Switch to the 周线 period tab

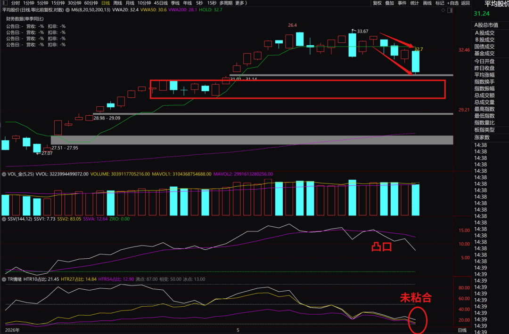click(x=117, y=3)
